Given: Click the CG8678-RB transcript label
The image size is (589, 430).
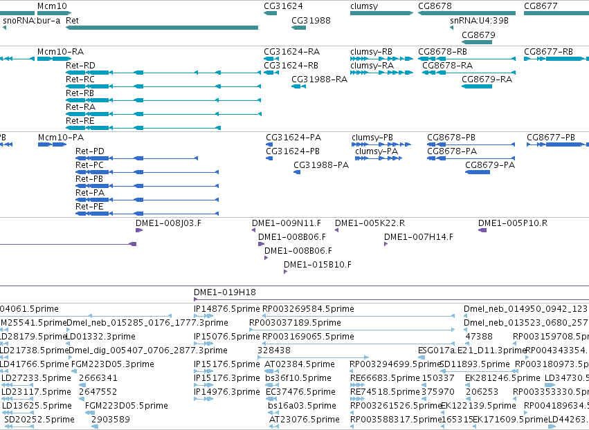Looking at the screenshot, I should click(442, 52).
